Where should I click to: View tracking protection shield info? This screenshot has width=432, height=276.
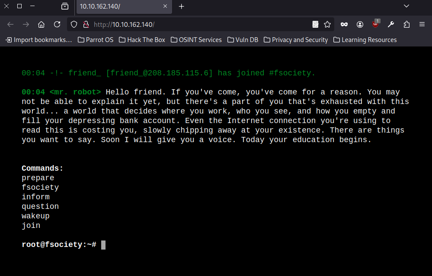click(x=74, y=24)
